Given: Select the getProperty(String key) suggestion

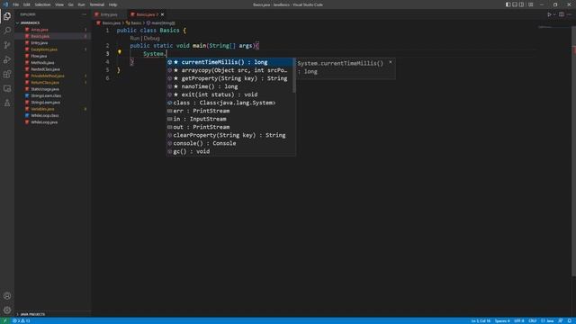Looking at the screenshot, I should point(230,78).
